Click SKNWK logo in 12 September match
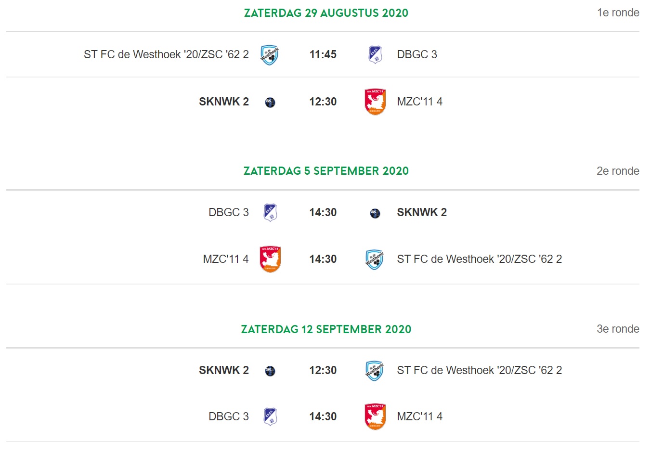 point(270,371)
